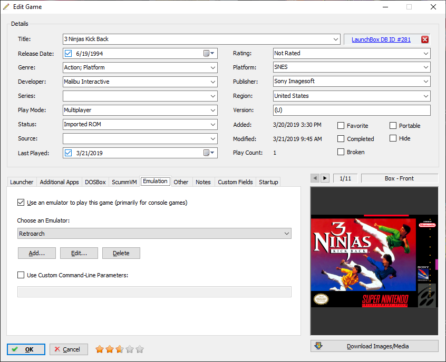Switch to the Custom Fields tab
The height and width of the screenshot is (362, 446).
click(x=235, y=182)
